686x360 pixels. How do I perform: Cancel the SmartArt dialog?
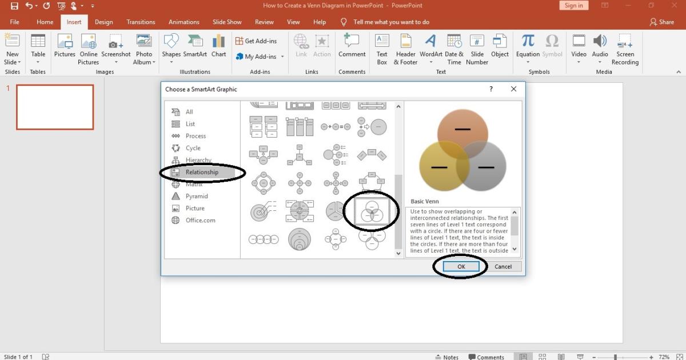pyautogui.click(x=502, y=266)
